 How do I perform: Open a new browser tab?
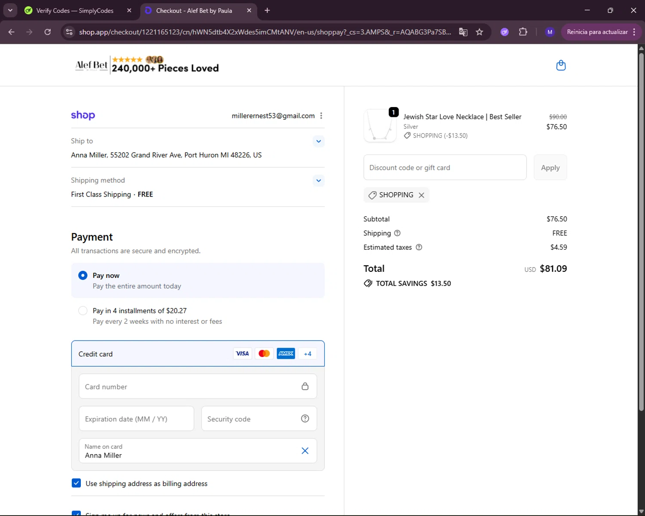click(x=267, y=10)
